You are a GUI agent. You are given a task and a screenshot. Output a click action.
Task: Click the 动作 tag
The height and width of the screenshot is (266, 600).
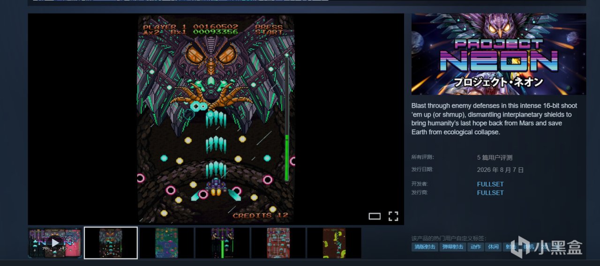tap(475, 247)
